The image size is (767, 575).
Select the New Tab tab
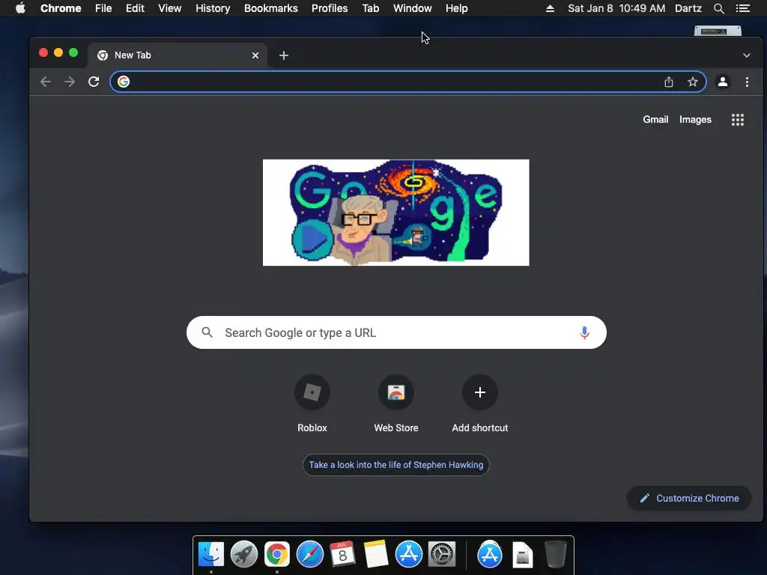(x=178, y=55)
